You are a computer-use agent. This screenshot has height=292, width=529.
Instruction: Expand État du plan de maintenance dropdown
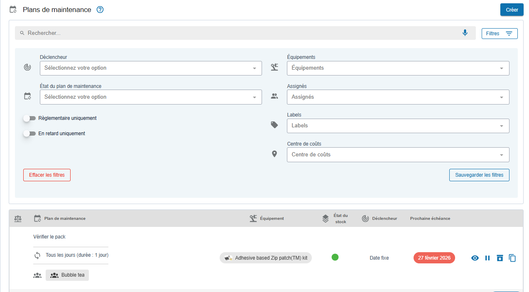point(151,97)
